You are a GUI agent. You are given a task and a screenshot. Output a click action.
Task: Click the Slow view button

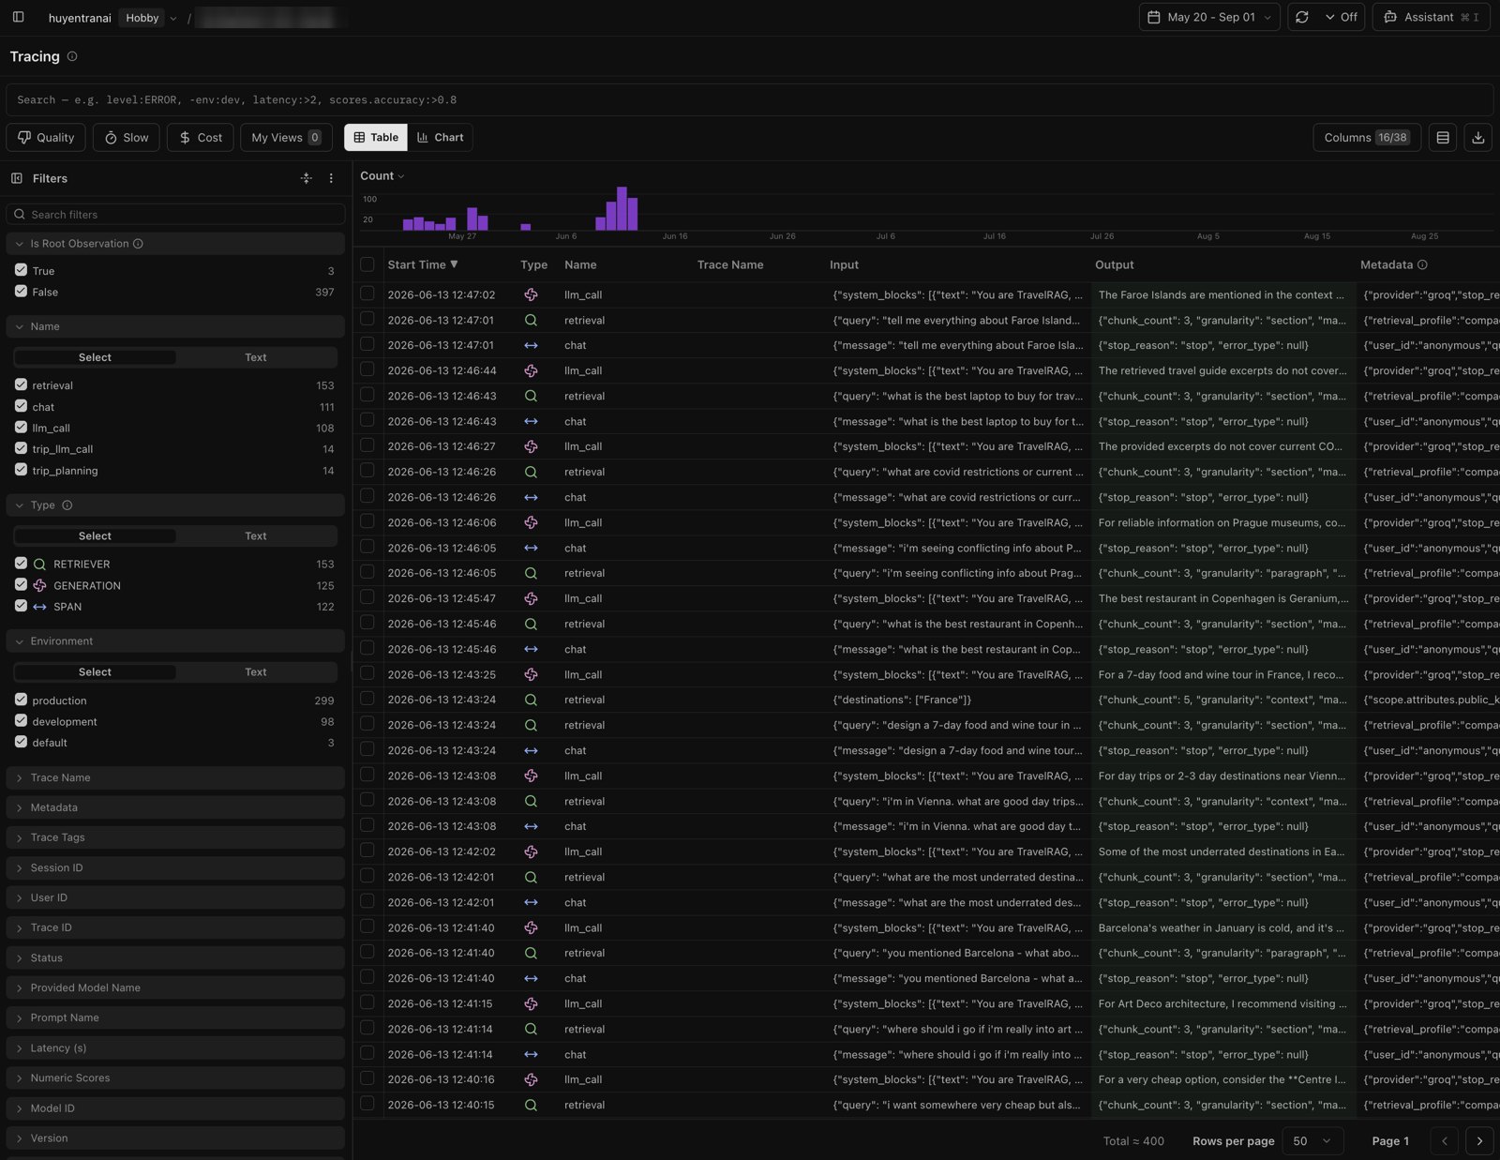(x=127, y=138)
